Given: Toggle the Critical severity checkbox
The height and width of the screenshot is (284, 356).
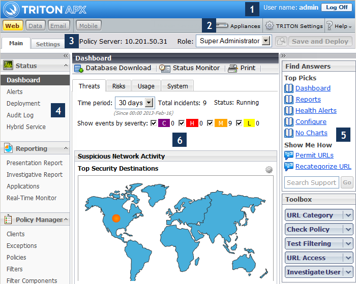Looking at the screenshot, I should (154, 123).
